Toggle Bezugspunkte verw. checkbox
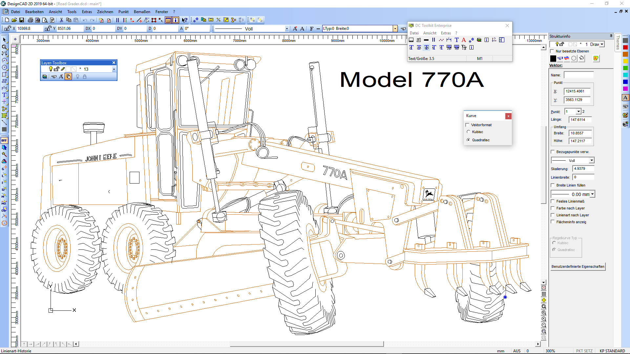The image size is (630, 354). point(553,152)
